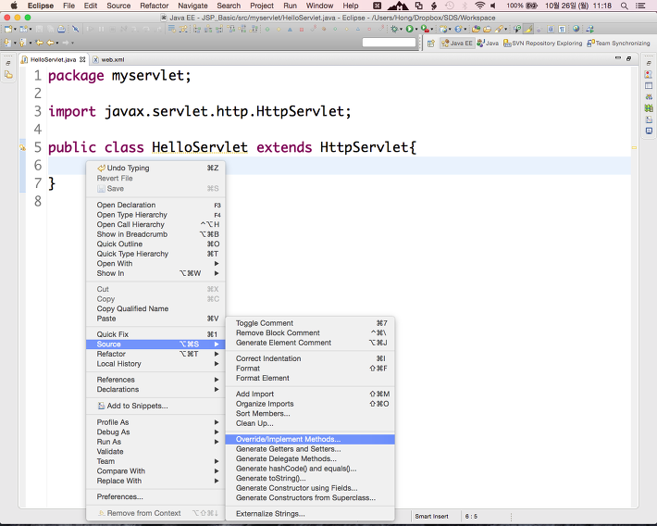Click the yellow overview ruler warning marker
657x526 pixels.
[634, 147]
